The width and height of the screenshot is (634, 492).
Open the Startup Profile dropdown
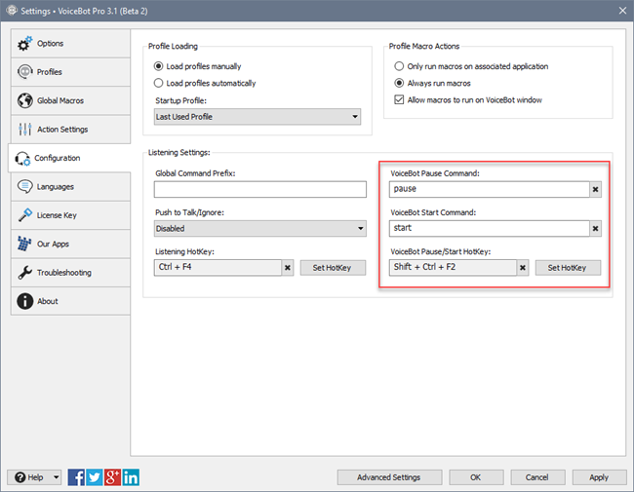click(x=258, y=117)
